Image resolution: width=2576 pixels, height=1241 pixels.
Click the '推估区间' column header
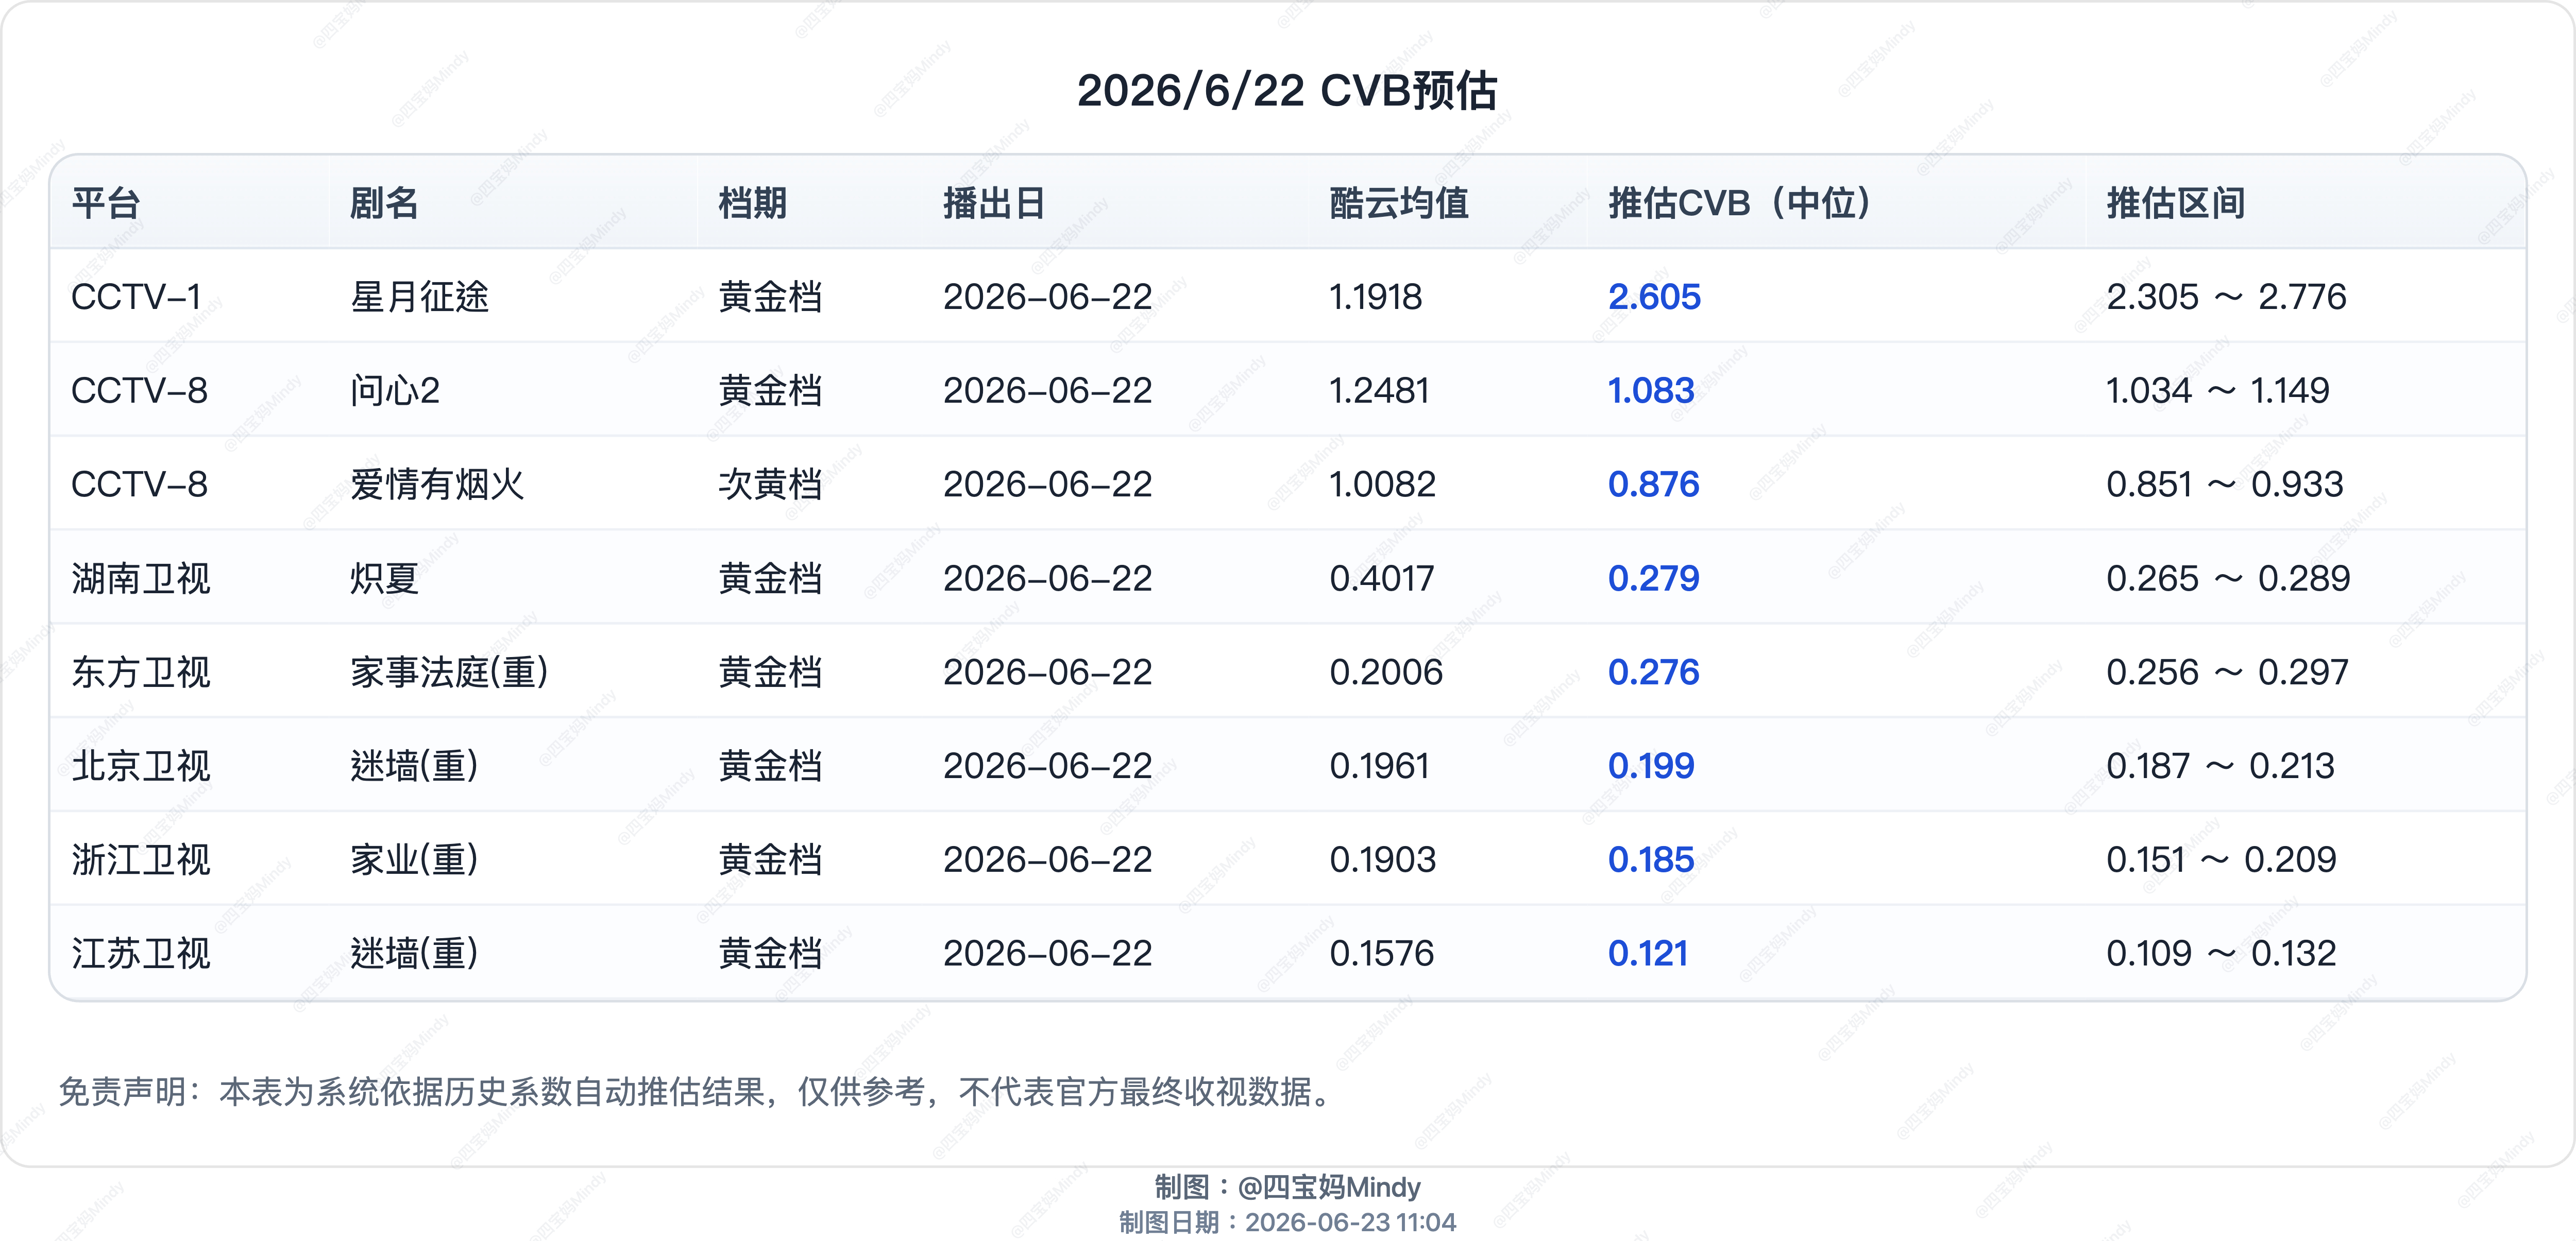(2176, 203)
